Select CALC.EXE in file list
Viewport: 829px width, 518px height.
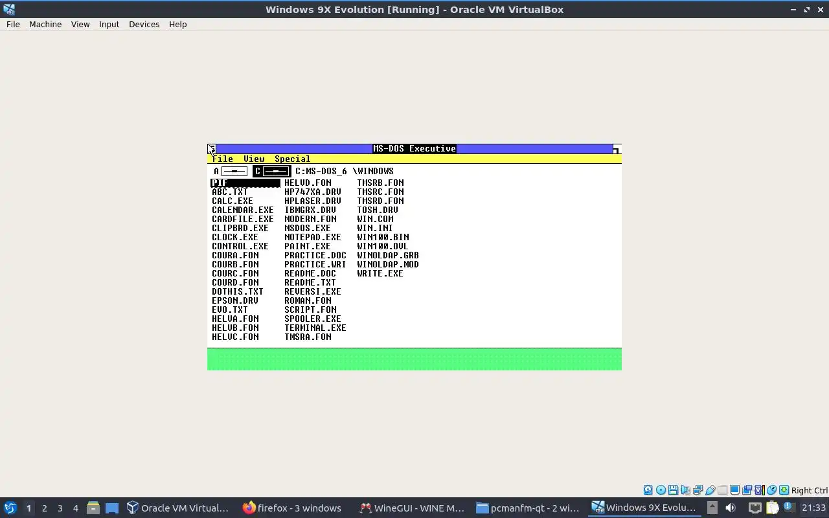pos(233,201)
